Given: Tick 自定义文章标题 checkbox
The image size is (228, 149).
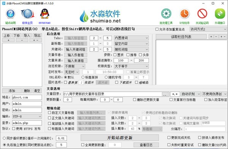Looking at the screenshot, I should [49, 113].
